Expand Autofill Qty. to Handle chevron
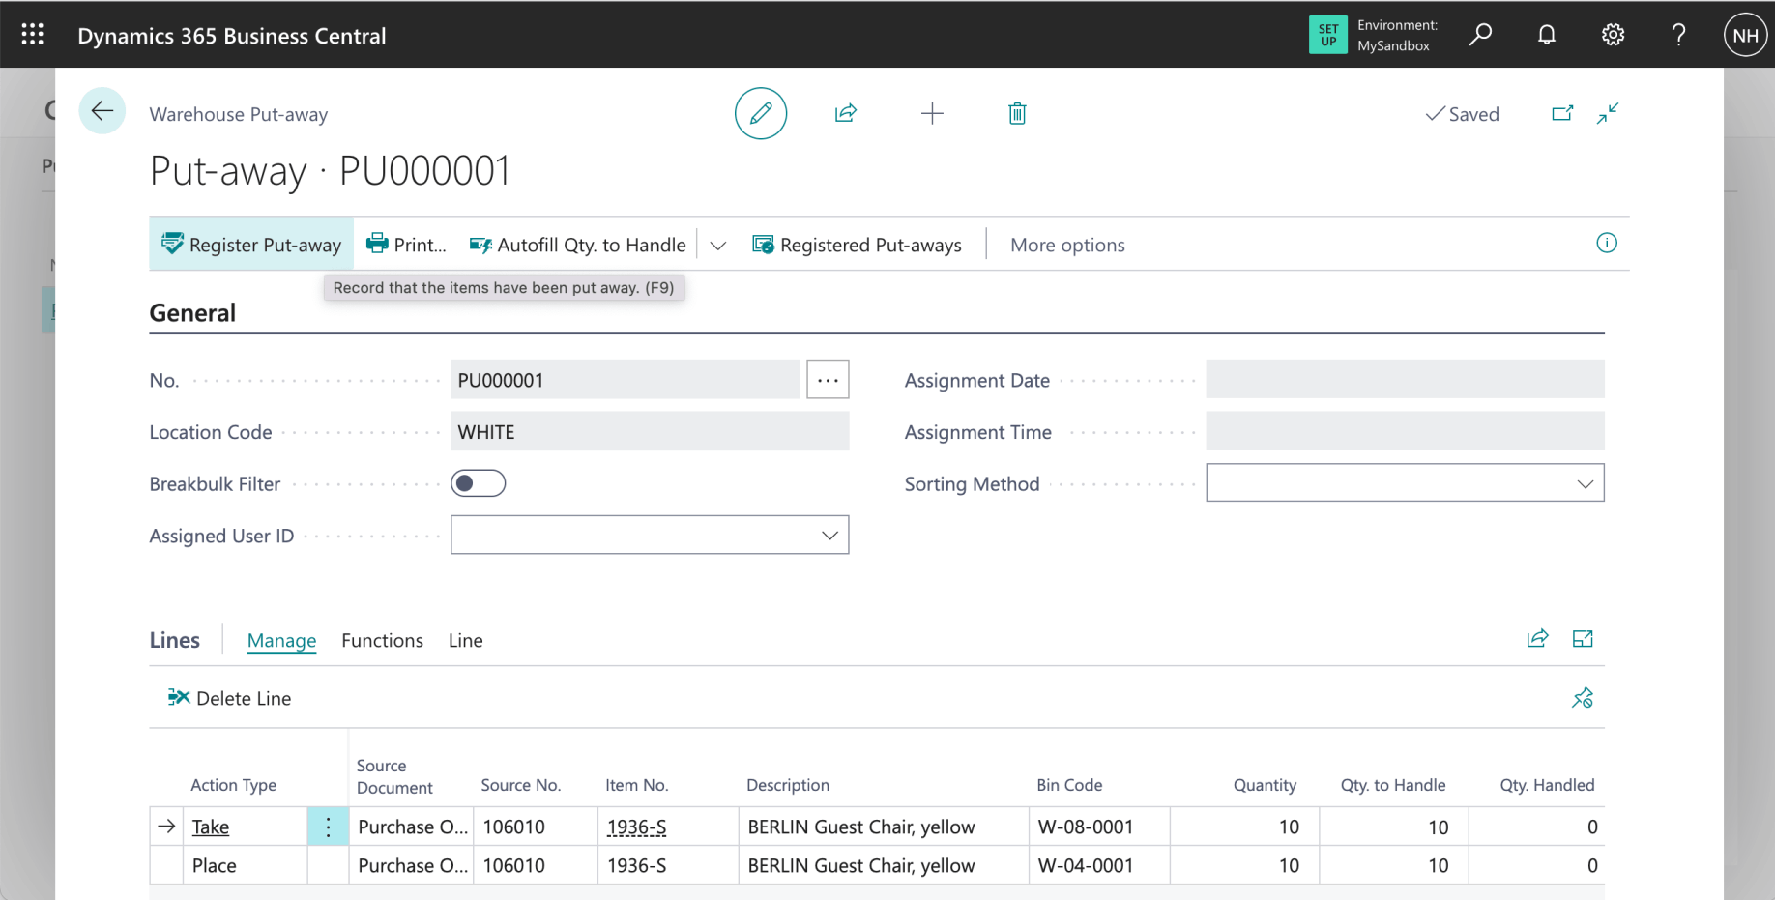1775x900 pixels. tap(717, 246)
